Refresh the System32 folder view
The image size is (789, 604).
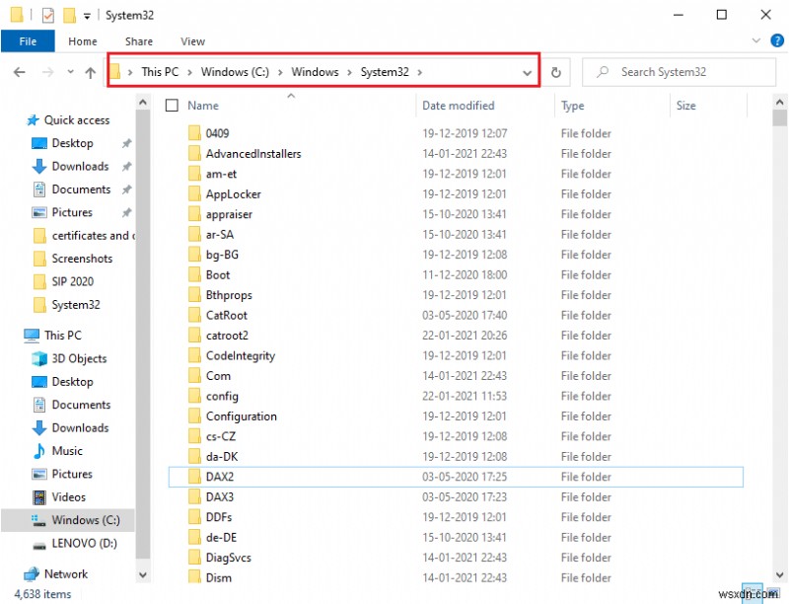[x=556, y=72]
